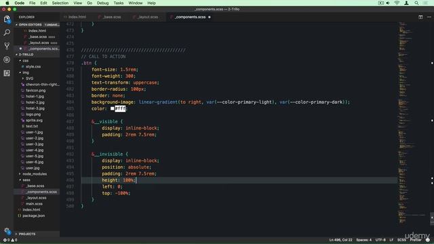Open the Window menu
434x244 pixels.
click(x=136, y=3)
